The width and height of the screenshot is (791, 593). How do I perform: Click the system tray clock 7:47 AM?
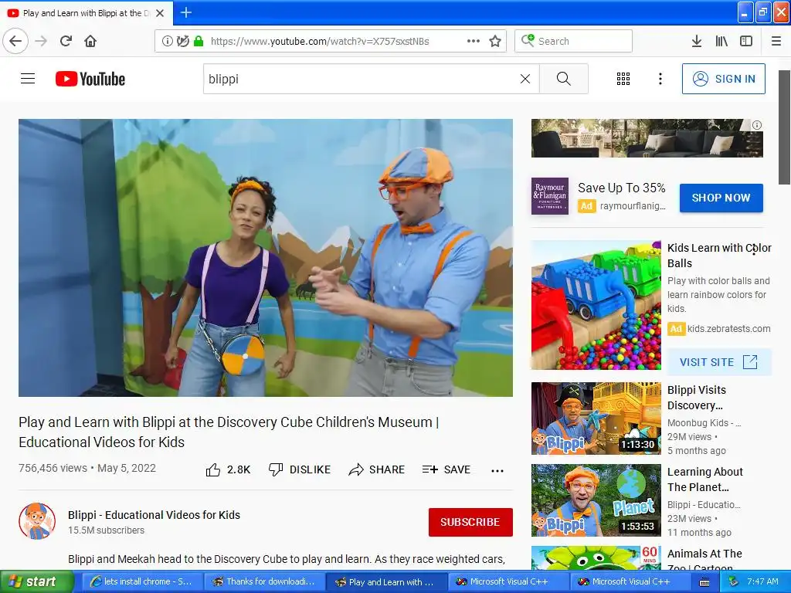[762, 582]
